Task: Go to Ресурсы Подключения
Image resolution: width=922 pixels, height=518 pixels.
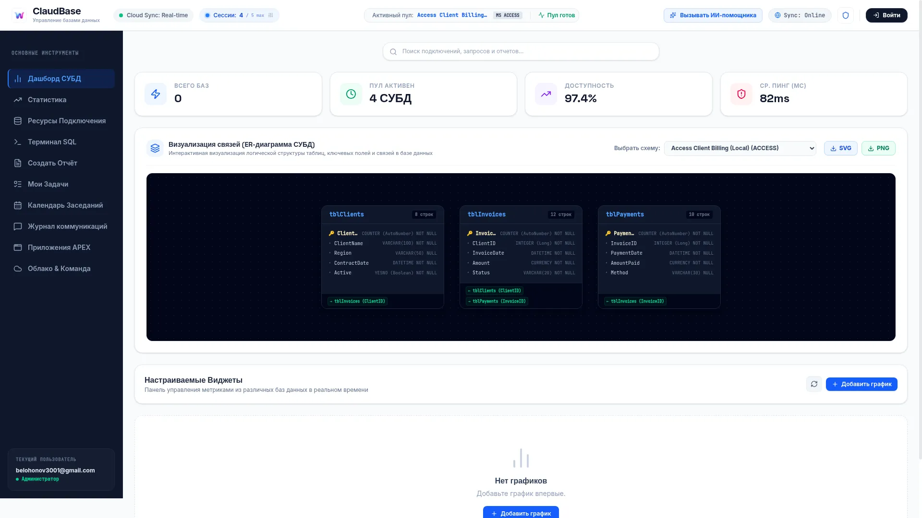Action: coord(61,121)
